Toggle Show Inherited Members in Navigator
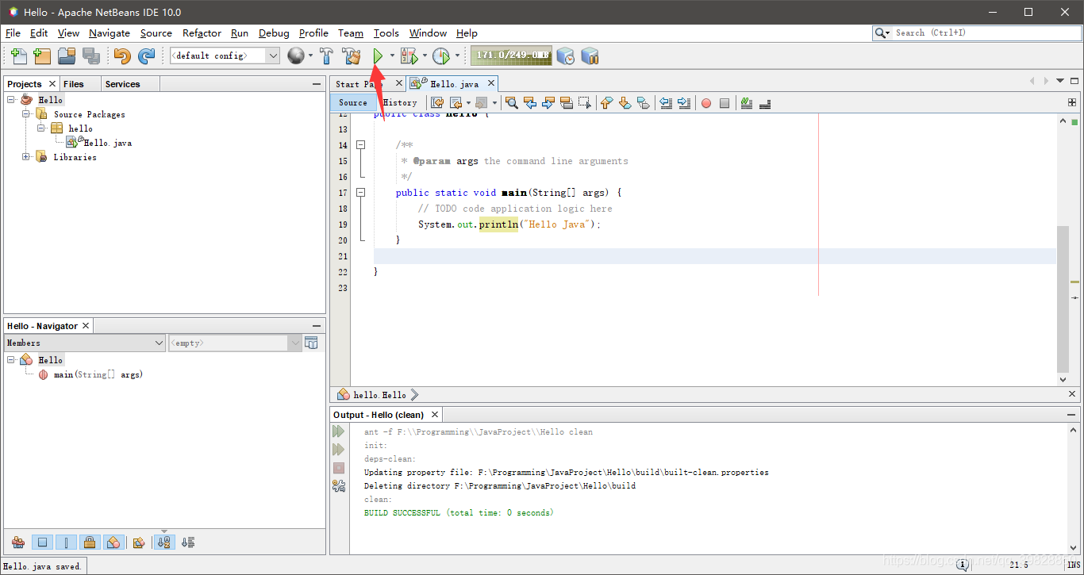 [18, 542]
